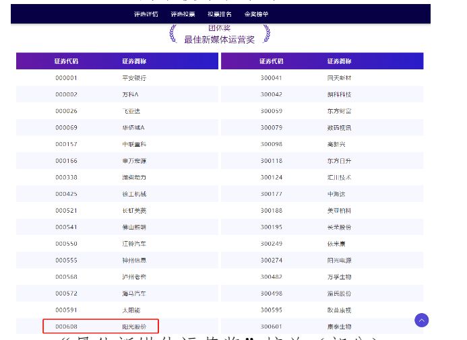
Task: Click the scroll-to-top arrow button
Action: (422, 320)
